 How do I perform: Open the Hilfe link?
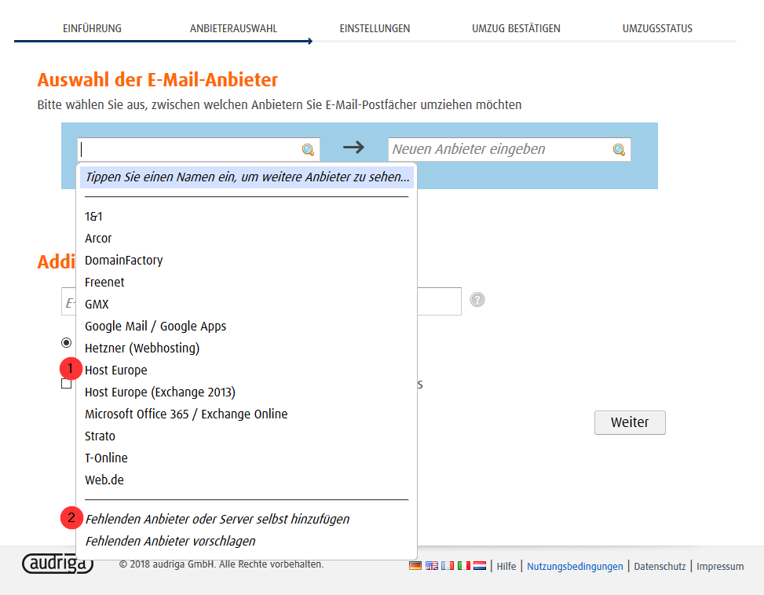[x=506, y=566]
